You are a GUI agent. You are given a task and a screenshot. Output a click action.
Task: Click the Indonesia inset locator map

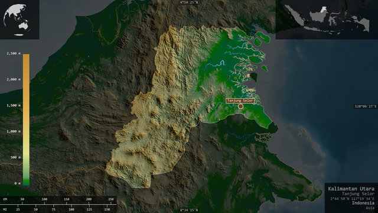tap(327, 20)
